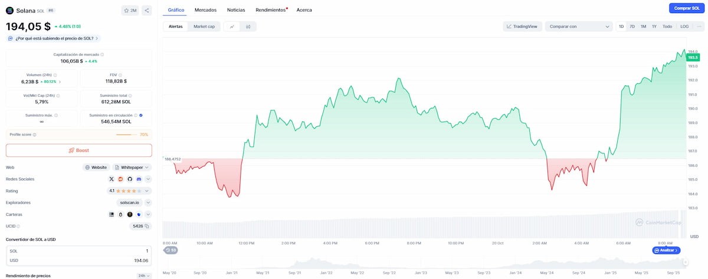Click the Profile score 70% progress bar
This screenshot has width=708, height=279.
click(126, 134)
